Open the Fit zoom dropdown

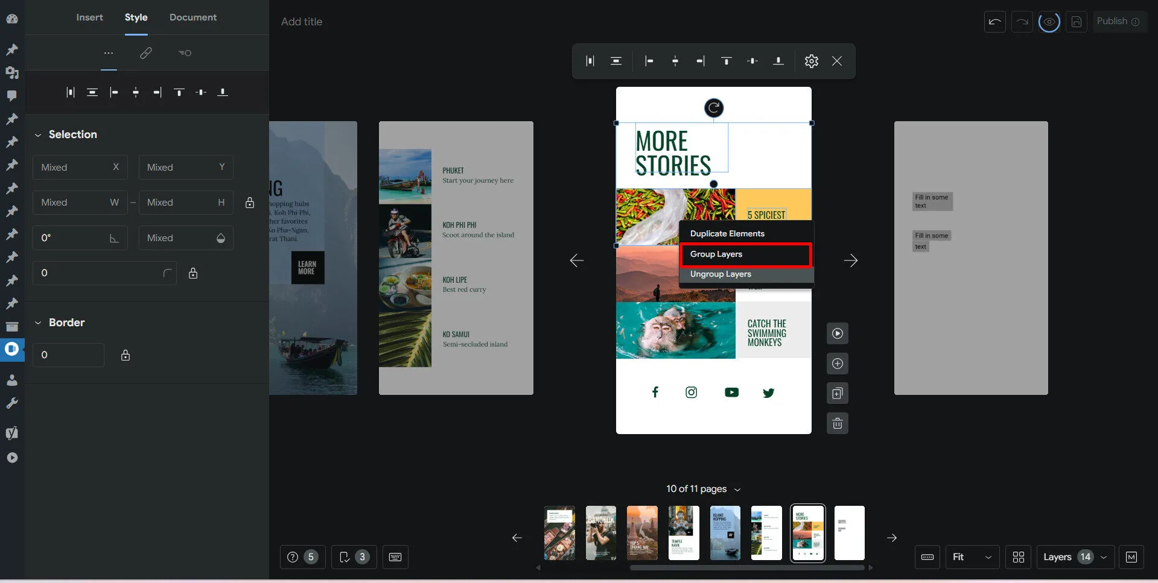pos(971,557)
